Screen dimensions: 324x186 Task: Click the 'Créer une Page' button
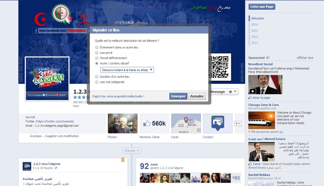[x=262, y=7]
